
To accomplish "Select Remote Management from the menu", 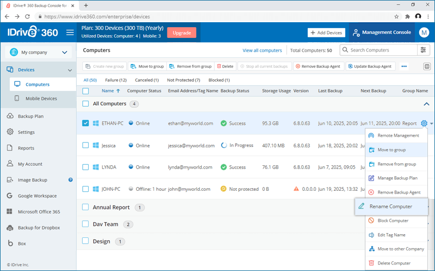I will 396,135.
